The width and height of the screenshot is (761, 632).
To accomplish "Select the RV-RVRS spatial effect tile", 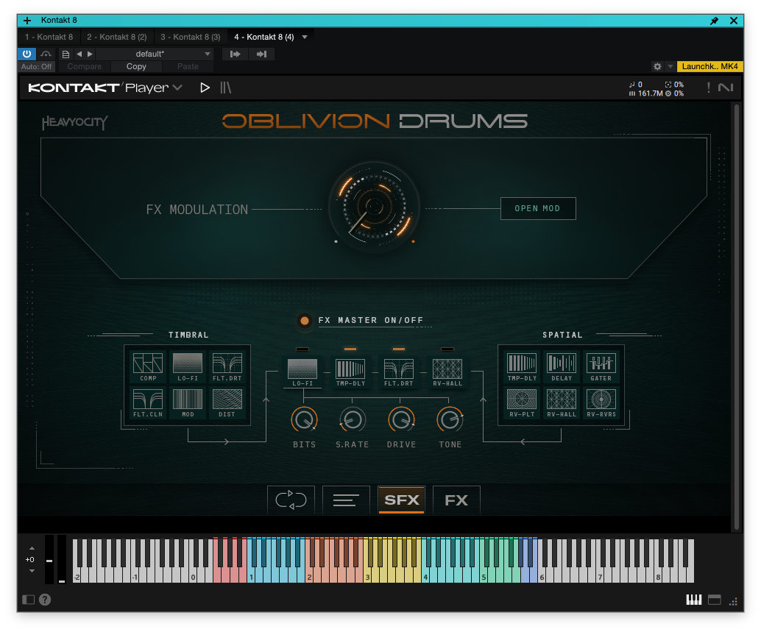I will [601, 403].
